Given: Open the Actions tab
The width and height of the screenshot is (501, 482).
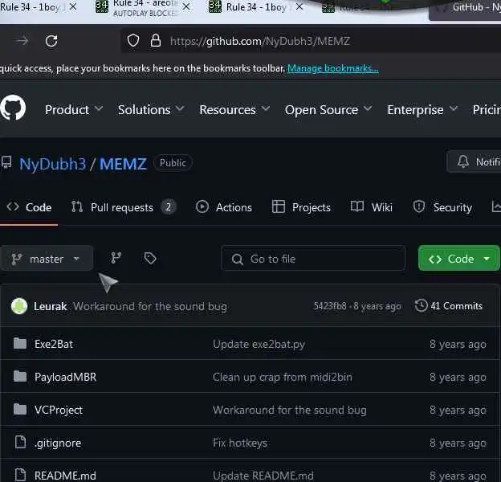Looking at the screenshot, I should click(x=224, y=207).
